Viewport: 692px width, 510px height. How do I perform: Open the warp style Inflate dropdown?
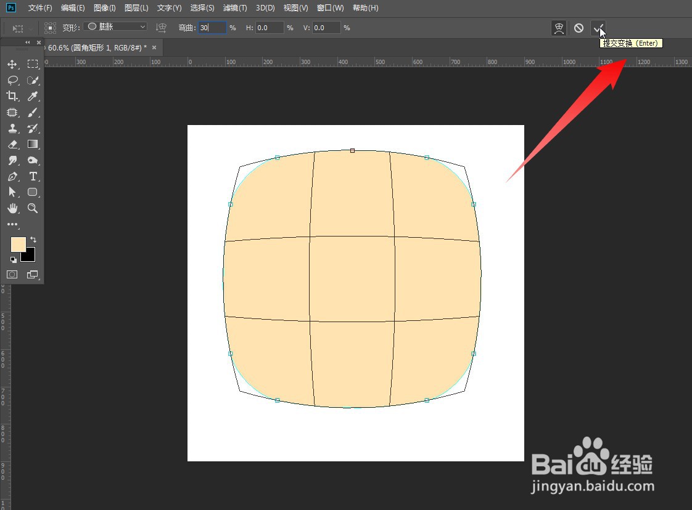coord(116,26)
